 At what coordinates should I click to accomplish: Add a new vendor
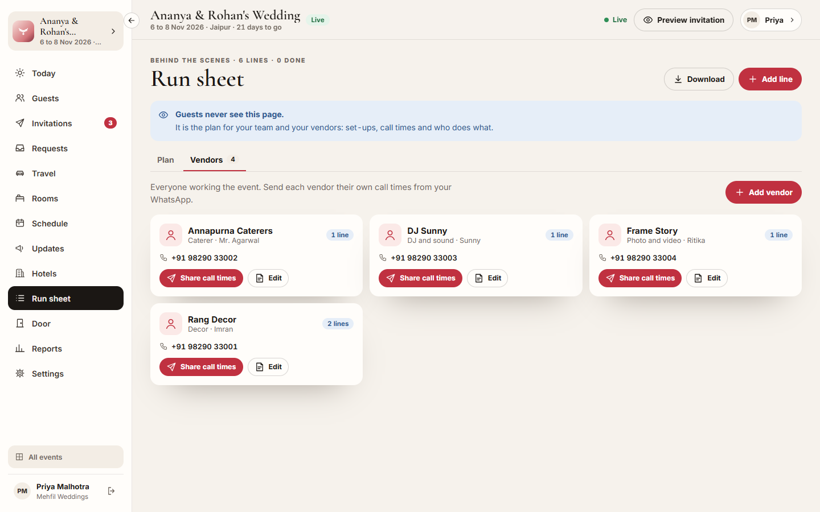click(763, 192)
